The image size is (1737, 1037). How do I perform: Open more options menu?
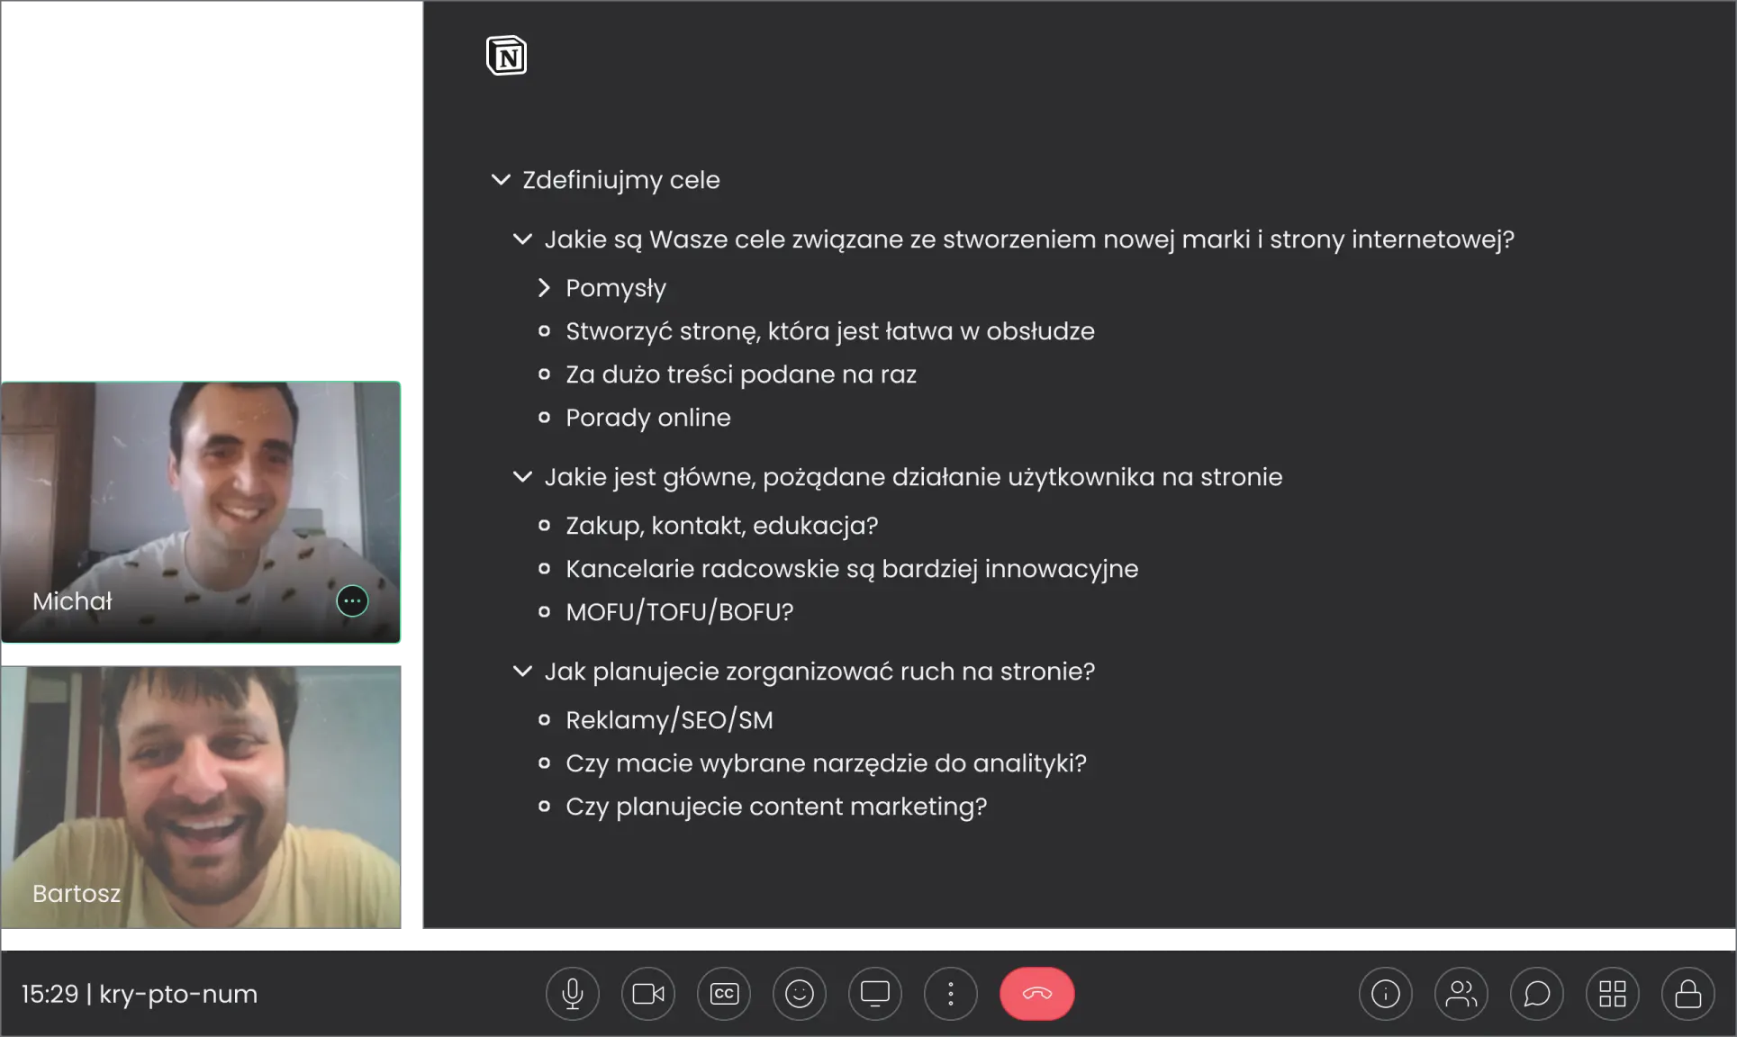click(x=950, y=994)
